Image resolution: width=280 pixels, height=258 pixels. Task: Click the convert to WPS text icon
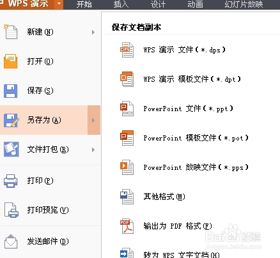[127, 253]
